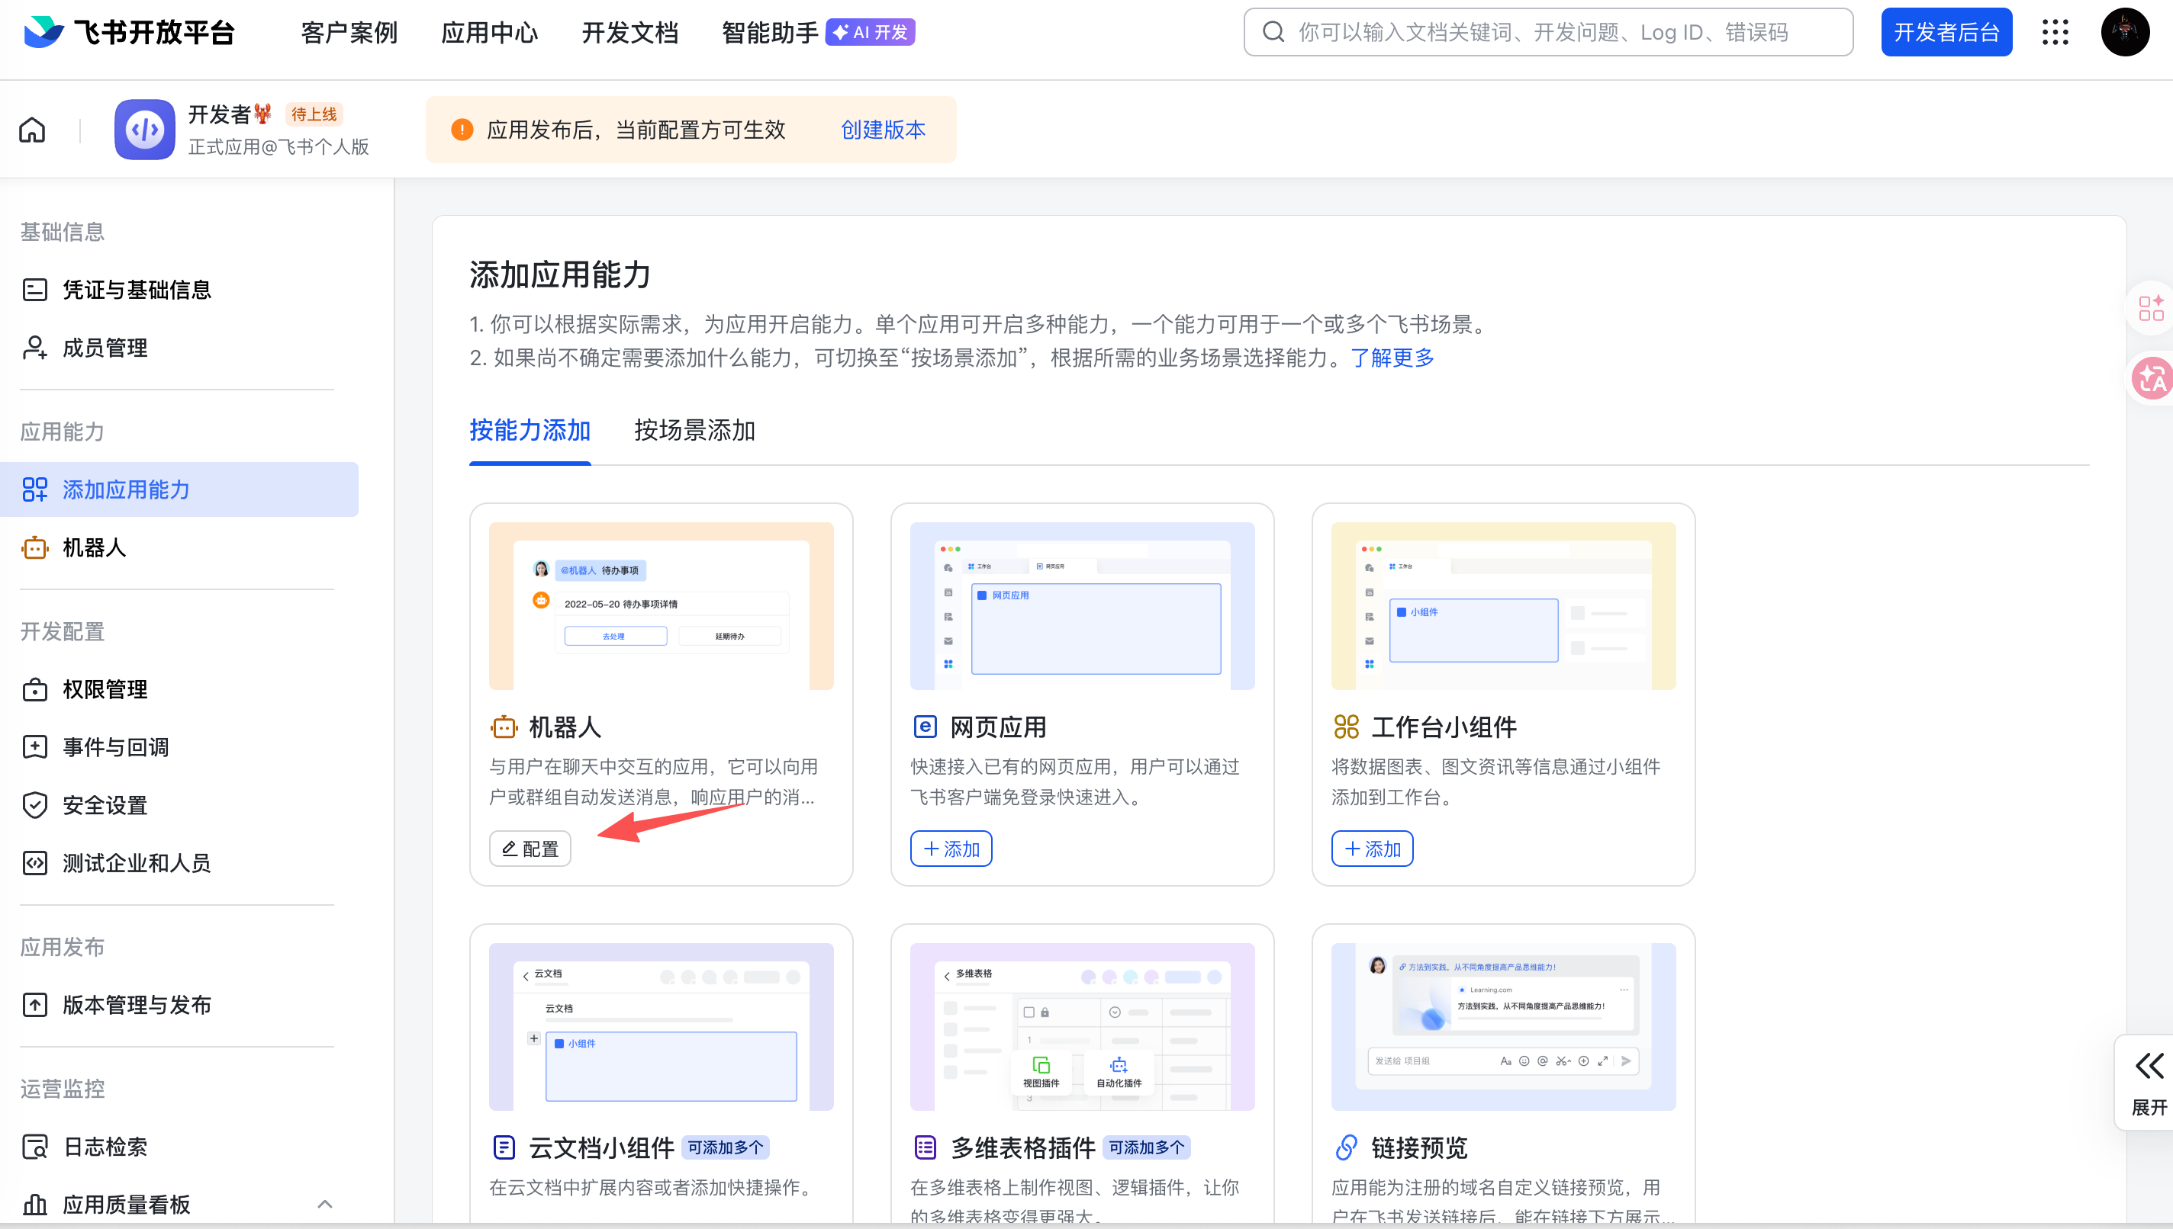
Task: Open 版本管理与发布 in the sidebar
Action: [x=179, y=1005]
